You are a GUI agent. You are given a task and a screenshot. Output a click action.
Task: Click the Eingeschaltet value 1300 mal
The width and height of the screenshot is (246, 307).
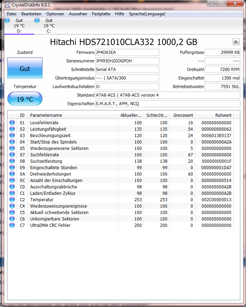pyautogui.click(x=222, y=78)
